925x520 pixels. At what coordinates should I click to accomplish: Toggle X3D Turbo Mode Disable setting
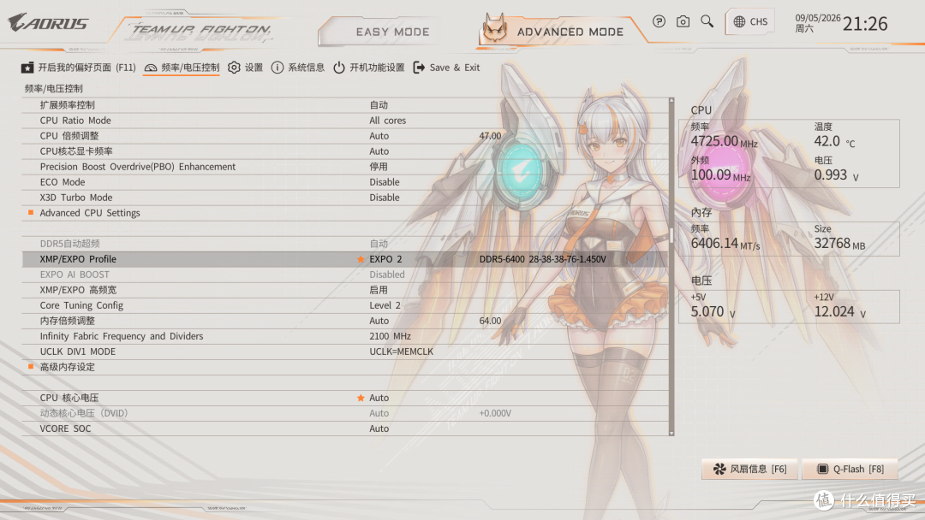coord(384,198)
